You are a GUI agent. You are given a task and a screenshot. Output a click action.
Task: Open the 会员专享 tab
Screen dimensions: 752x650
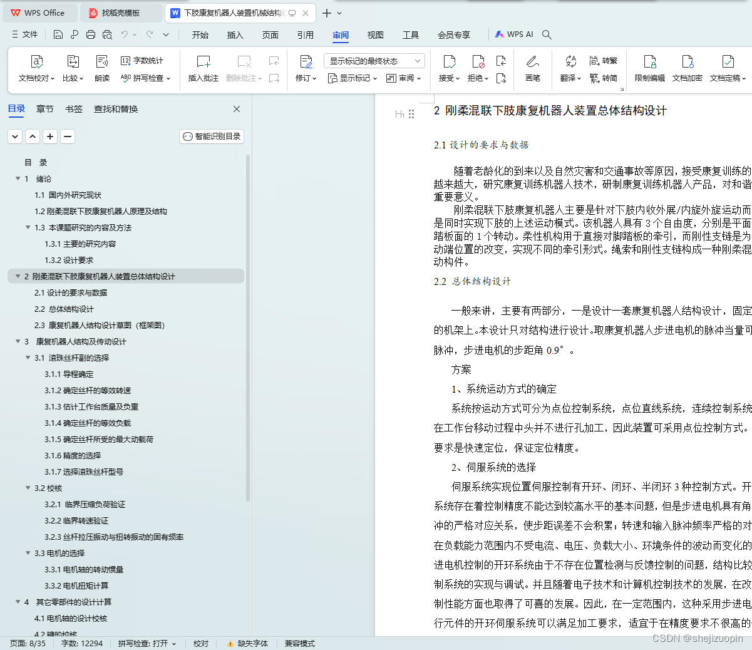(454, 35)
